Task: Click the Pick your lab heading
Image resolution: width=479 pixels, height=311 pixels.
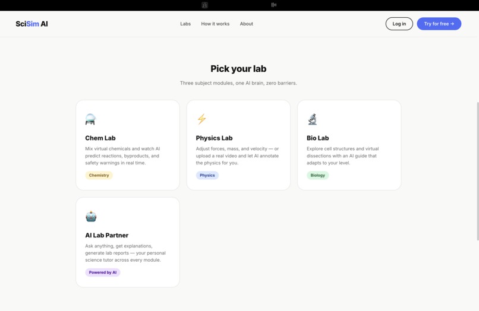Action: (238, 69)
